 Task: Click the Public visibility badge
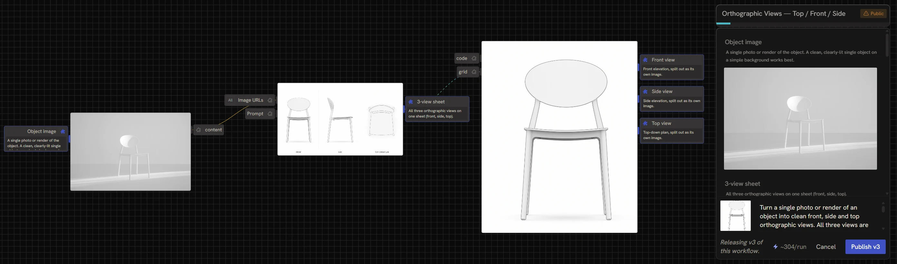tap(873, 14)
